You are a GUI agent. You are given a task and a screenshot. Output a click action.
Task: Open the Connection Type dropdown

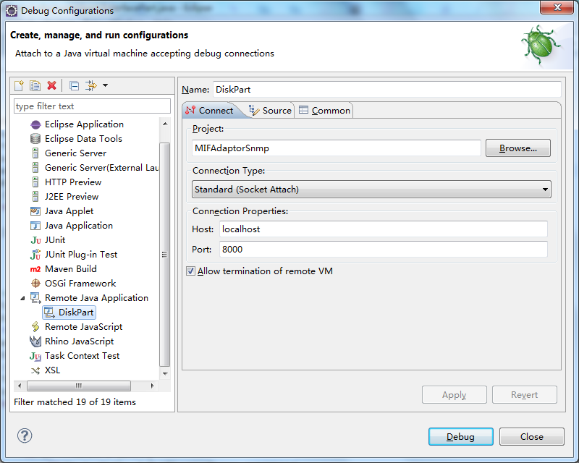click(x=371, y=190)
